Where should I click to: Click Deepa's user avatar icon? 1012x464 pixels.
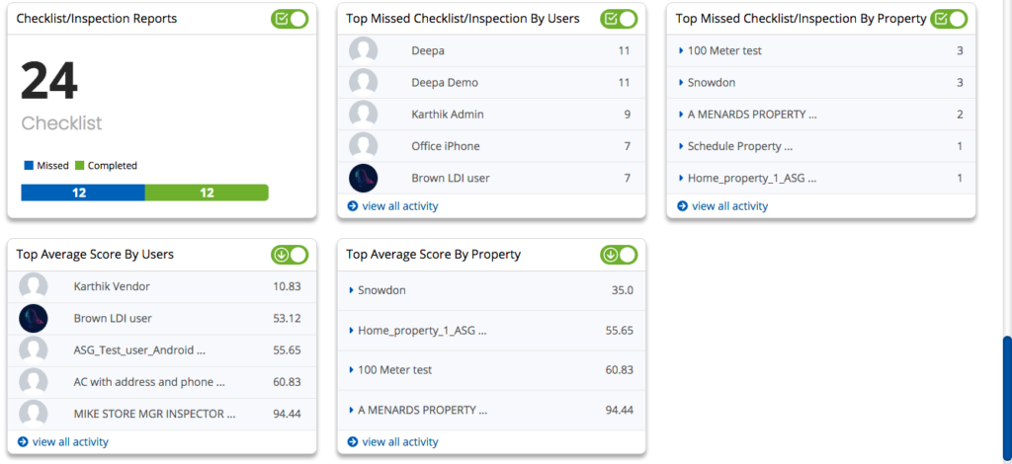coord(364,51)
